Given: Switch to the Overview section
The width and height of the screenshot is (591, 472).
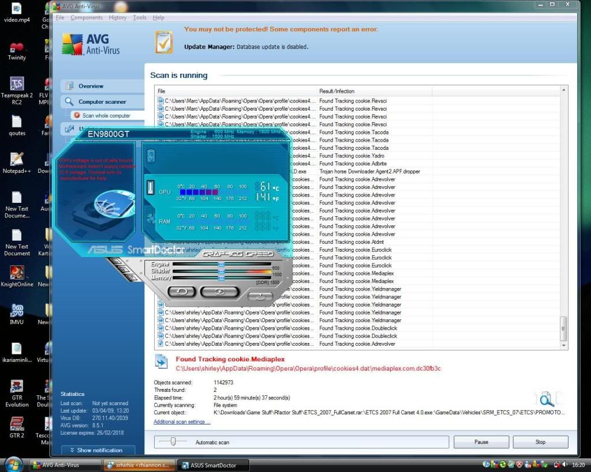Looking at the screenshot, I should [102, 86].
